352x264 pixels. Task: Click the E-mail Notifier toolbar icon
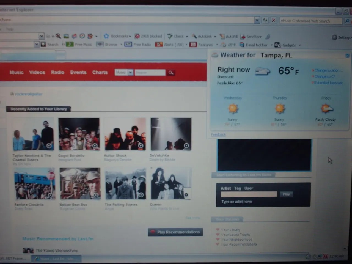242,45
